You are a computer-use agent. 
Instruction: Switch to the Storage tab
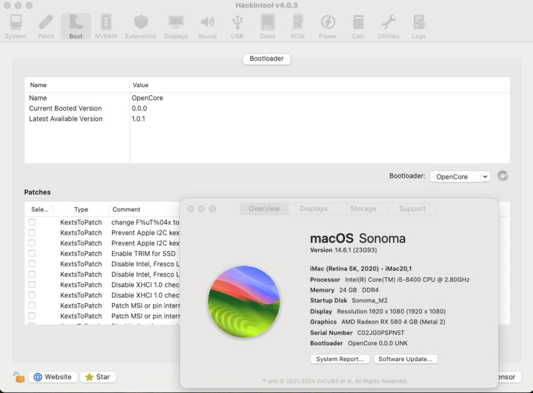[x=362, y=208]
